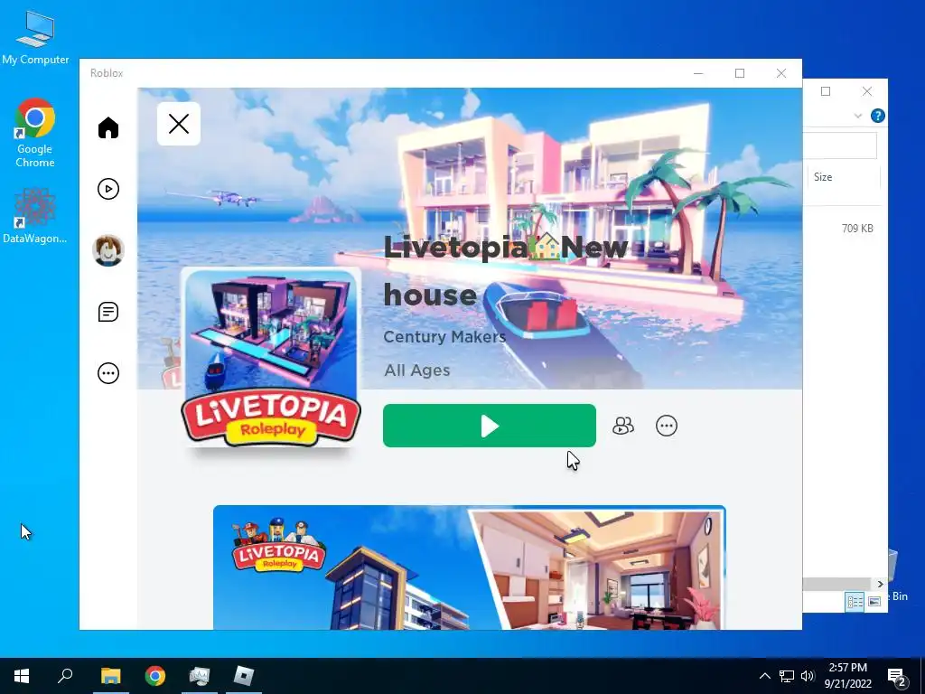The height and width of the screenshot is (694, 925).
Task: Click Explorer horizontal scrollbar right arrow
Action: [880, 585]
